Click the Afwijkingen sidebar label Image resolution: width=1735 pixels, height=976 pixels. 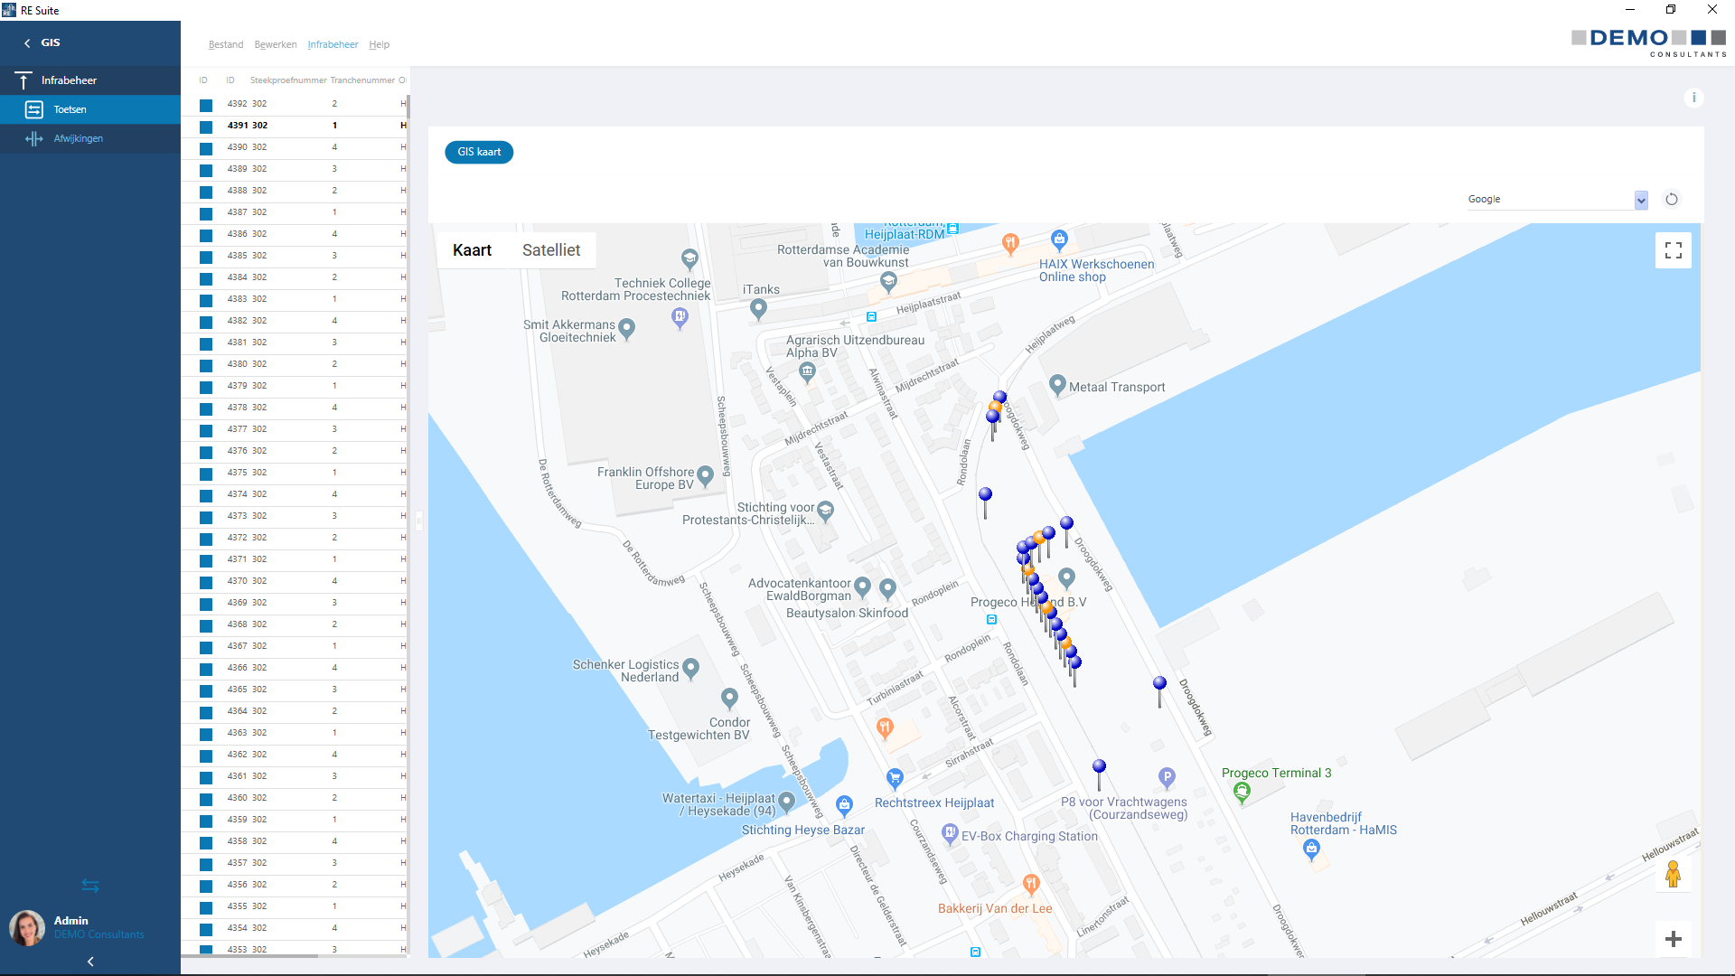pos(79,138)
